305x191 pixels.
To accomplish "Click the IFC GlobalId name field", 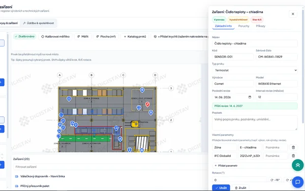I will pyautogui.click(x=224, y=156).
